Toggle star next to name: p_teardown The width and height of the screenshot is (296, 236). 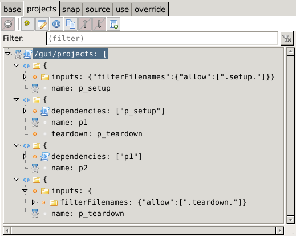tap(35, 214)
